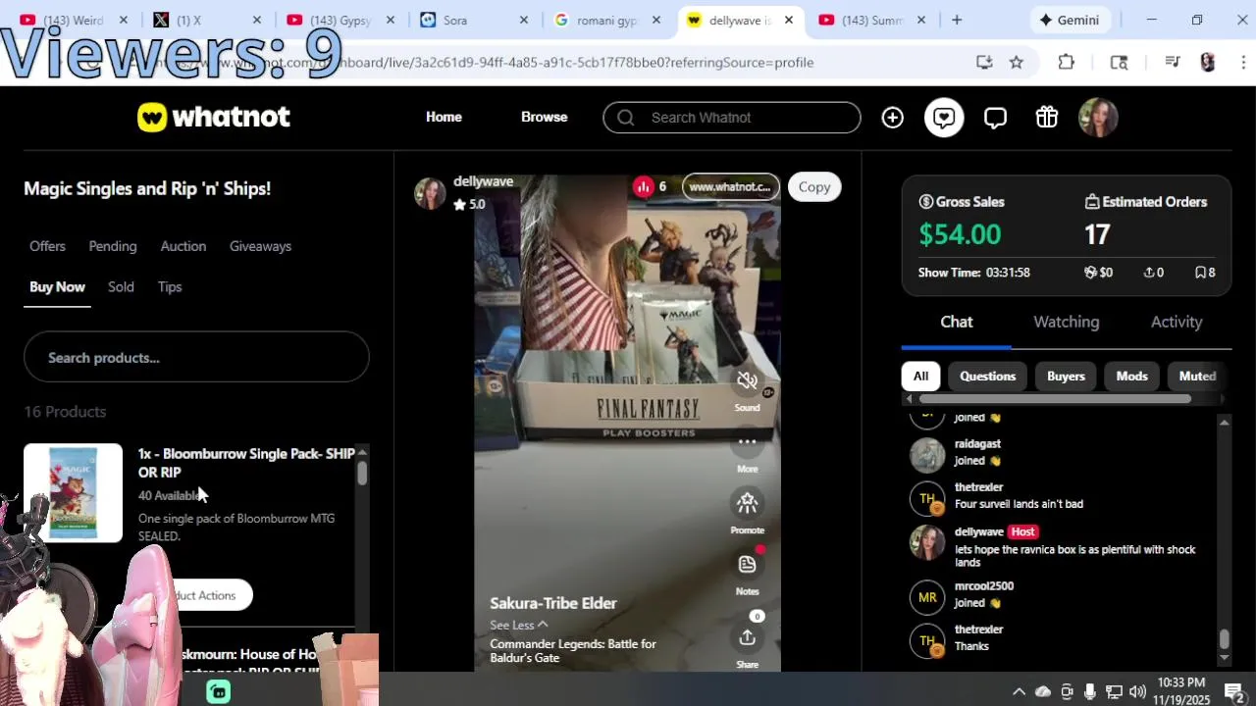Switch to the Activity tab
This screenshot has width=1256, height=706.
1177,322
